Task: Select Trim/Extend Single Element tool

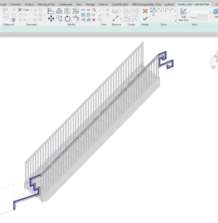Action: click(83, 20)
